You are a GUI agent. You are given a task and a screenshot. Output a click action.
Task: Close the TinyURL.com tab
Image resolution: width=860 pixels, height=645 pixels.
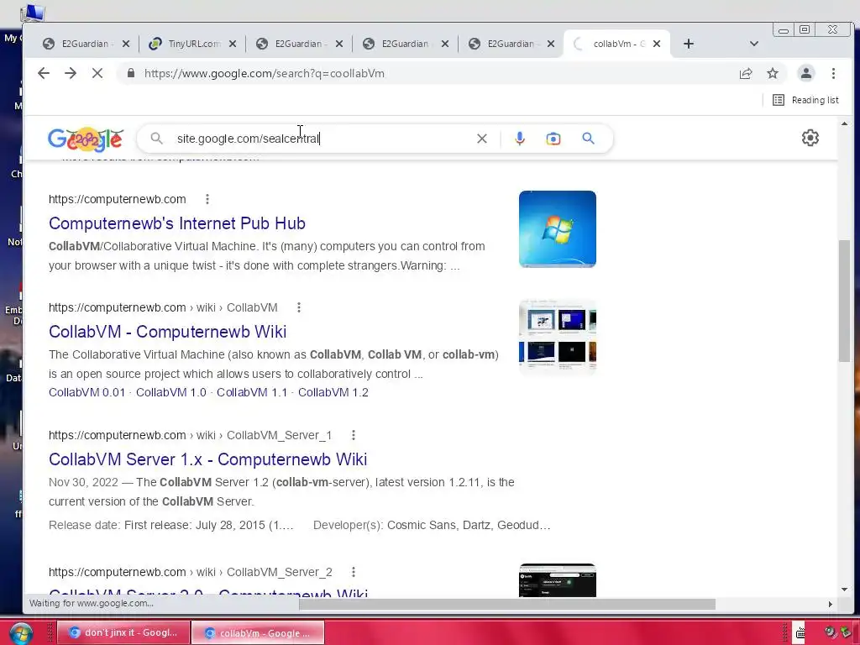pyautogui.click(x=233, y=44)
